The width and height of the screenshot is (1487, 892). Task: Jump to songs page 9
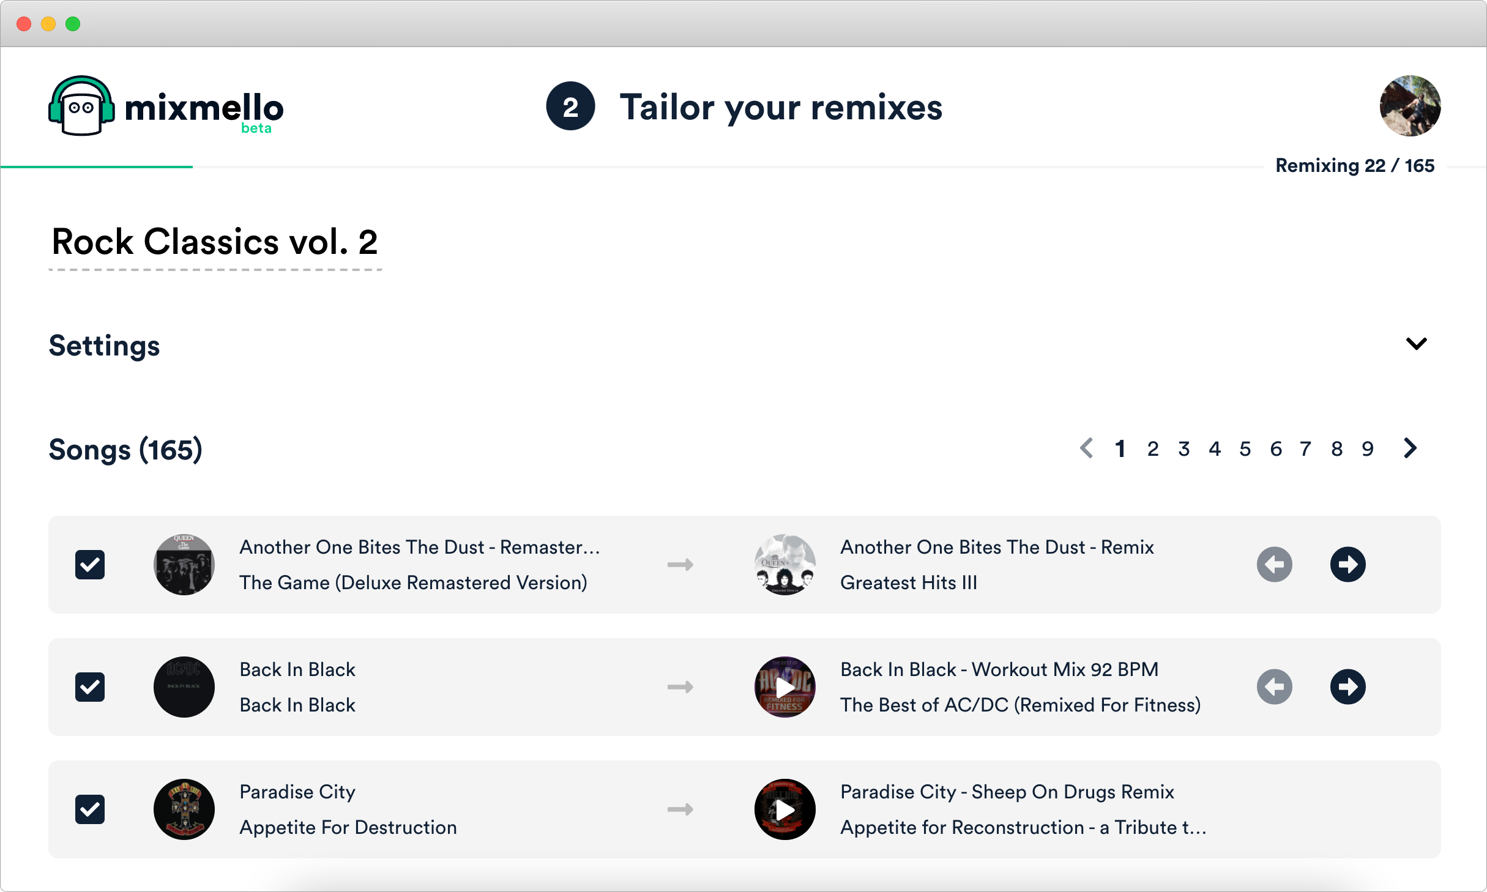point(1368,449)
